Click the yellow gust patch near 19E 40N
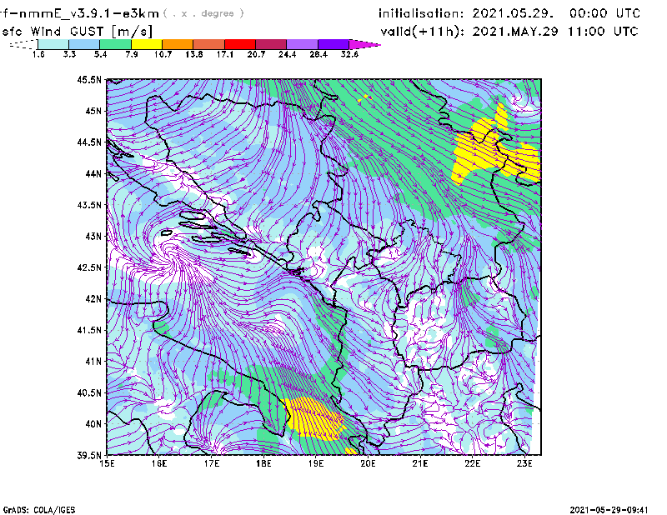 (314, 417)
